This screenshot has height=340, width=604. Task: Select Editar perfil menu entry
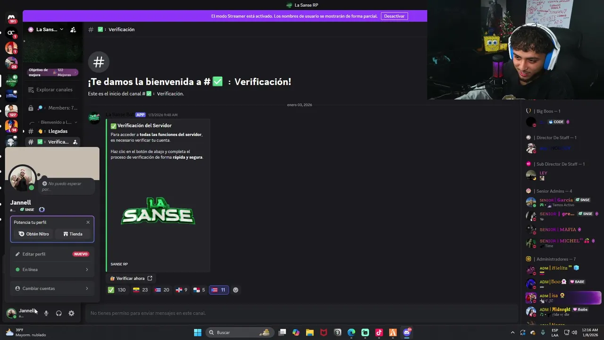coord(52,254)
